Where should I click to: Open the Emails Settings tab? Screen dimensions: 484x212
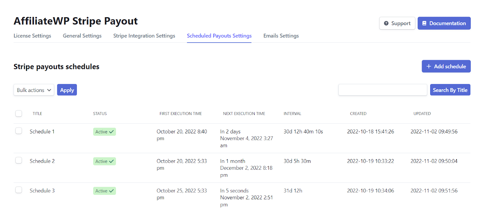[281, 36]
